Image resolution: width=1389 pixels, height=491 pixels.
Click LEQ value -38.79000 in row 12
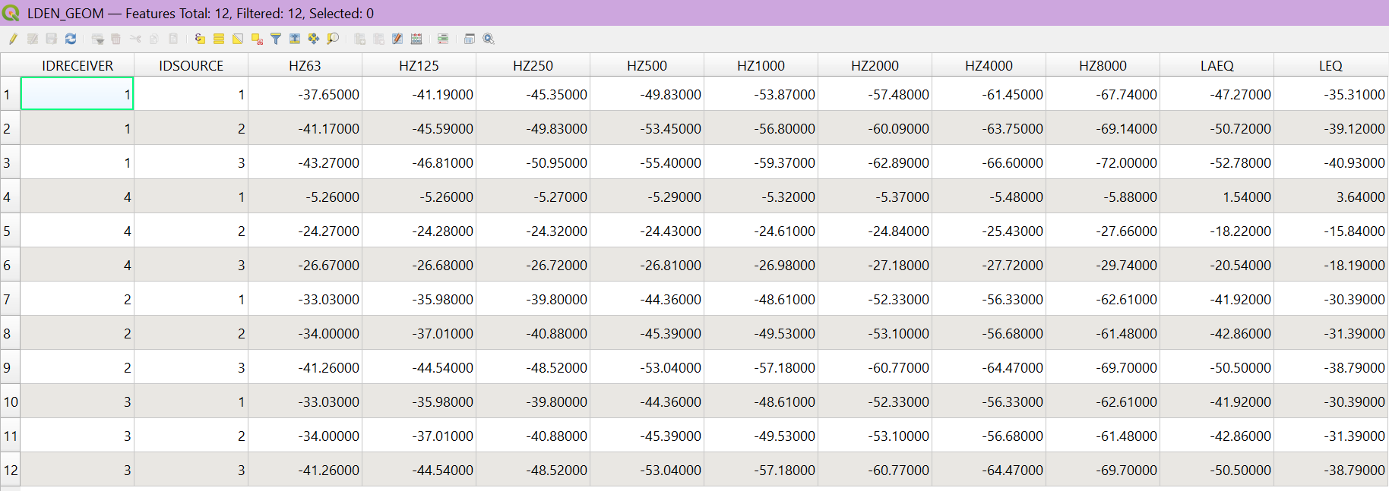point(1331,470)
